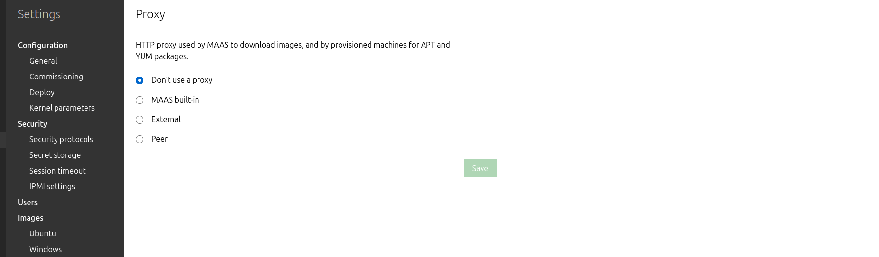
Task: Open Session timeout settings
Action: click(57, 171)
